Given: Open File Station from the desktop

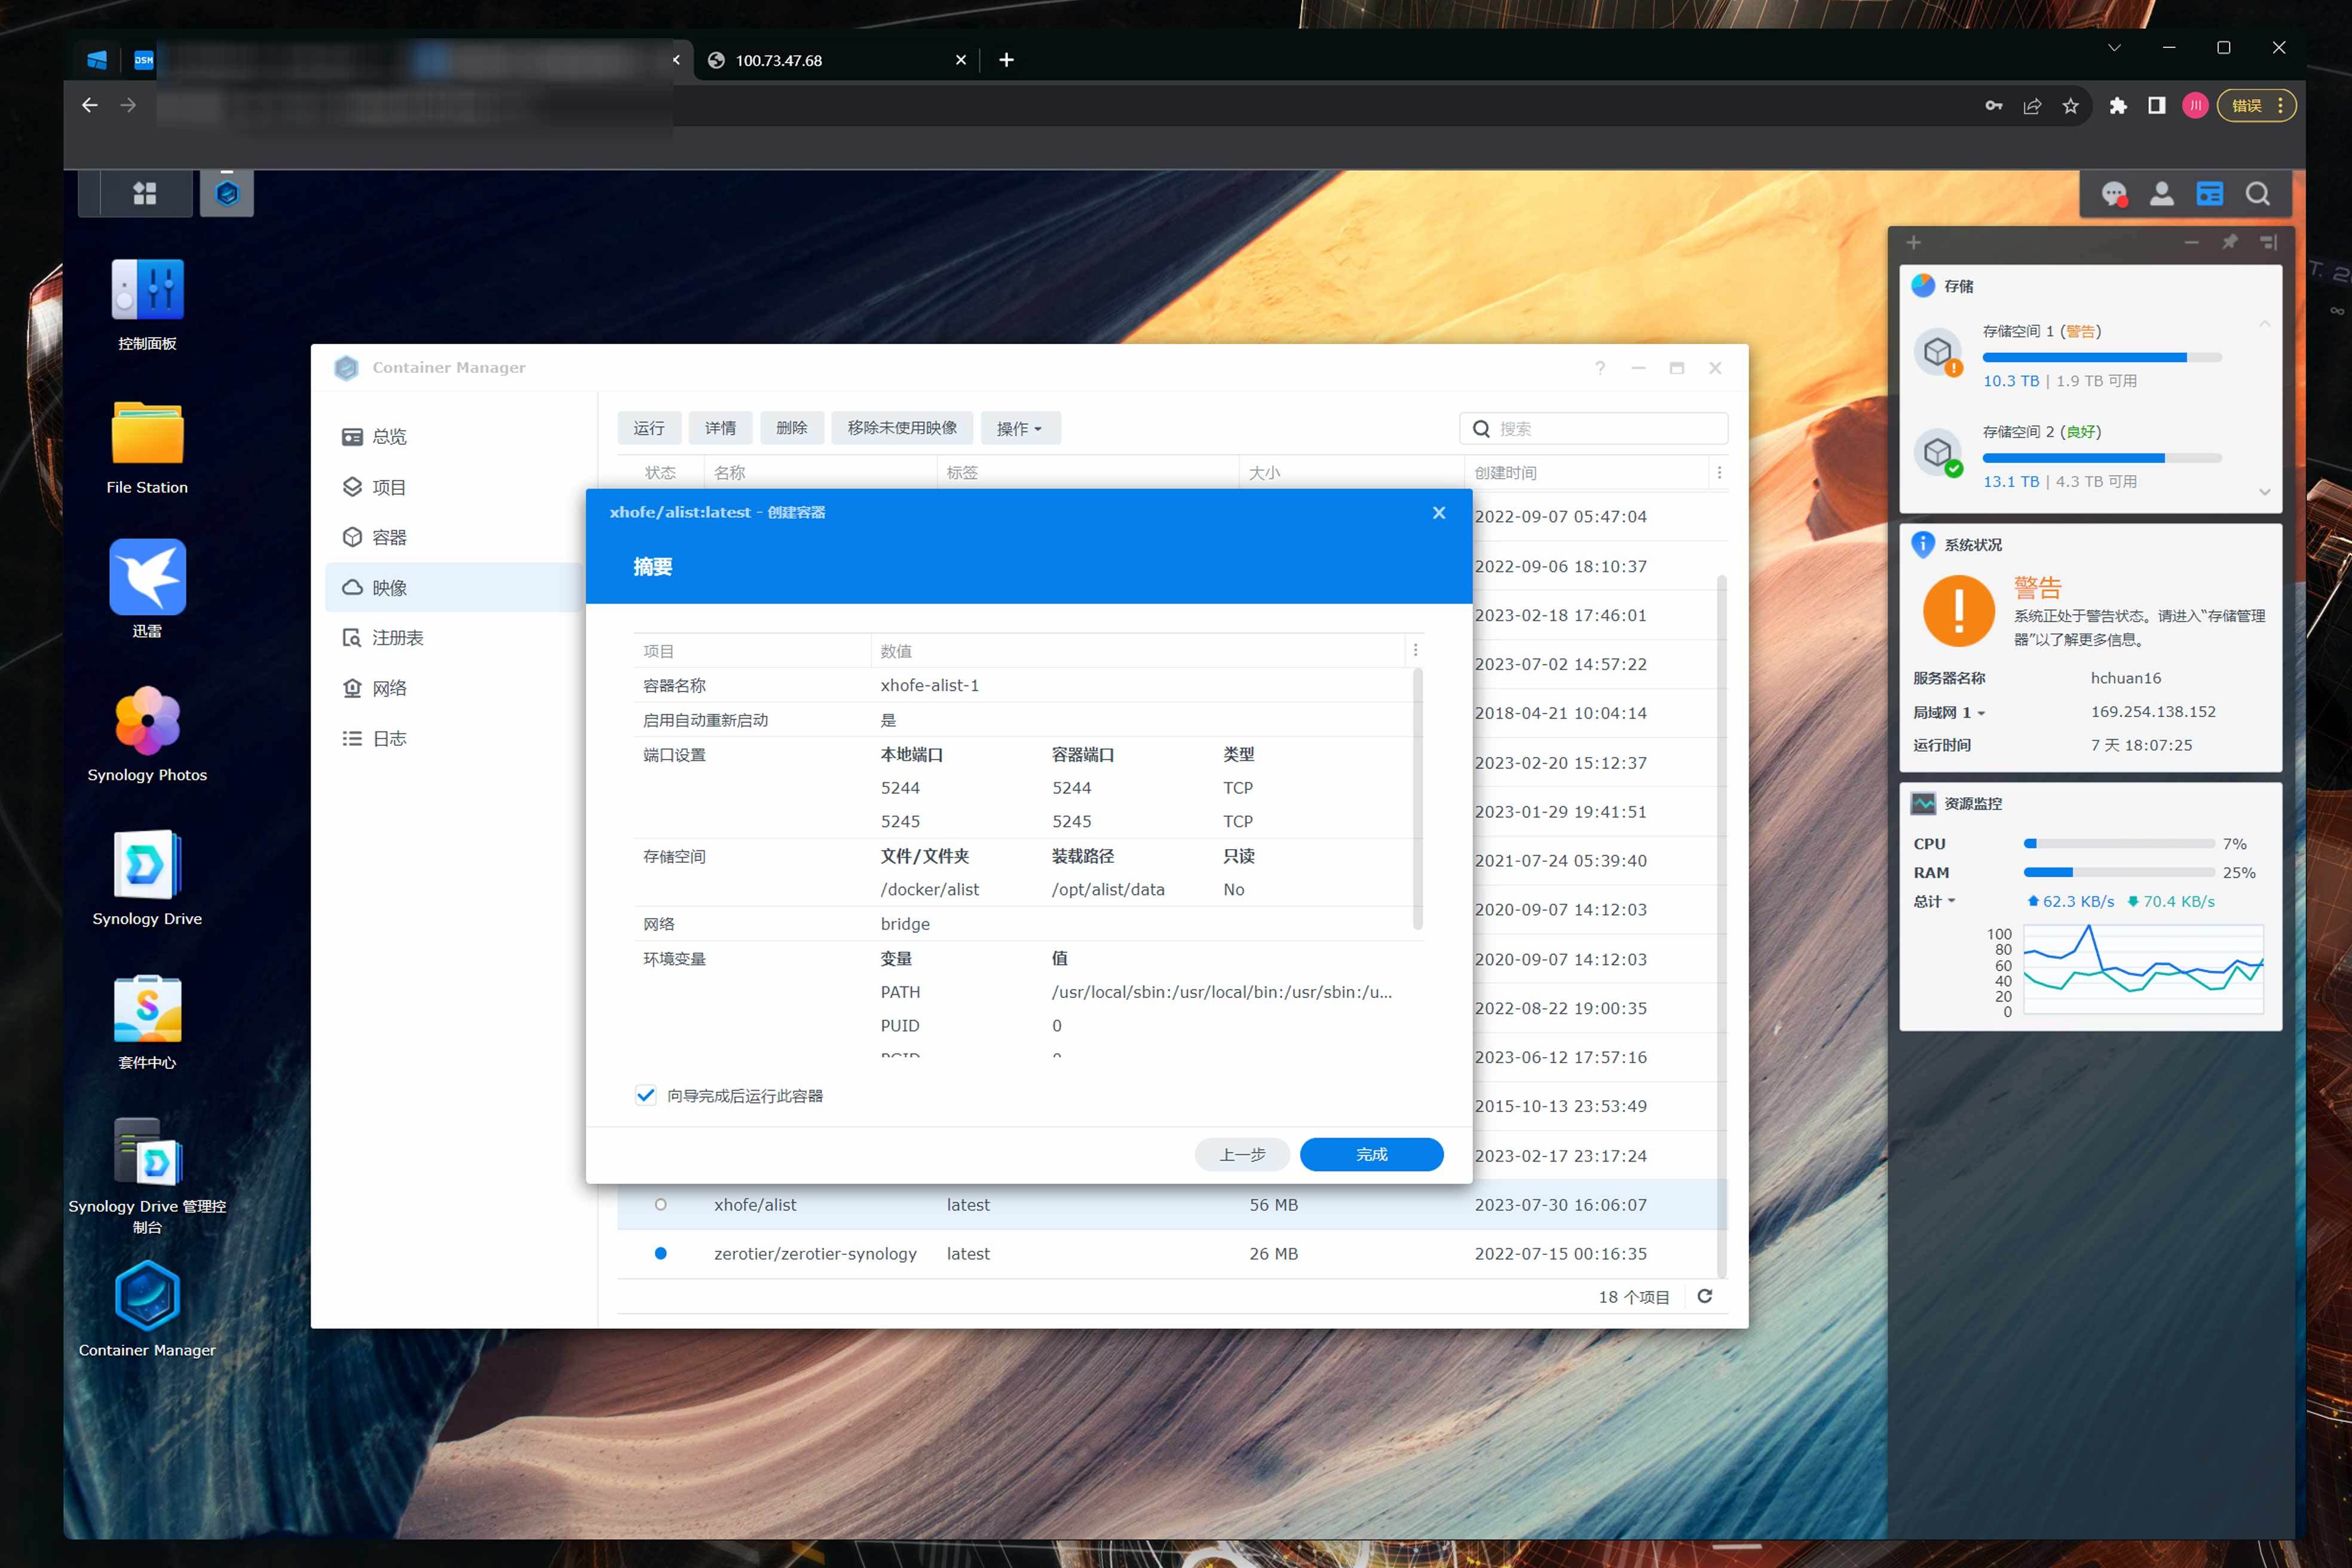Looking at the screenshot, I should 147,433.
